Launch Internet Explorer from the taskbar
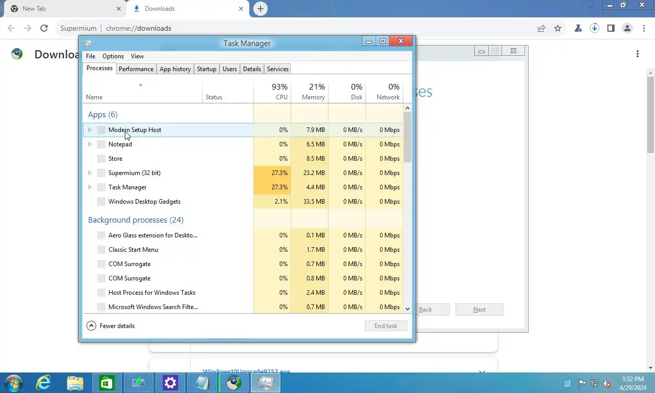This screenshot has height=393, width=655. 43,383
